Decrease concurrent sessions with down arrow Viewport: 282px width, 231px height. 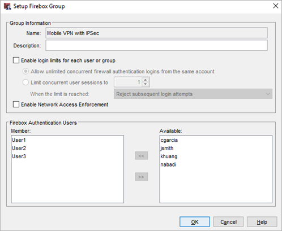(x=146, y=84)
